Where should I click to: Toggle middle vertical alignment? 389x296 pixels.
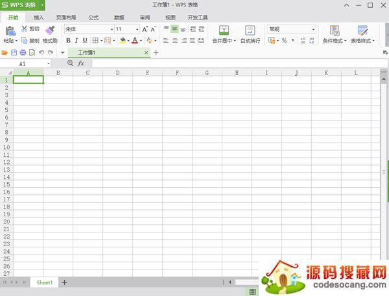point(174,29)
